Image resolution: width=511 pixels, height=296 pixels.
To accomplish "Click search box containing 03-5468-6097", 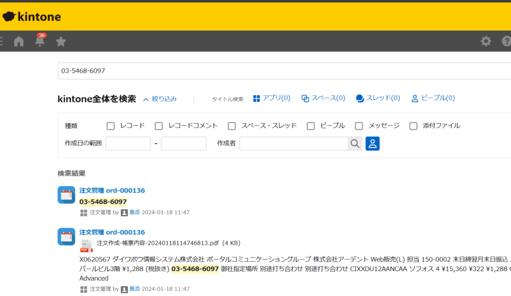I will (x=284, y=71).
